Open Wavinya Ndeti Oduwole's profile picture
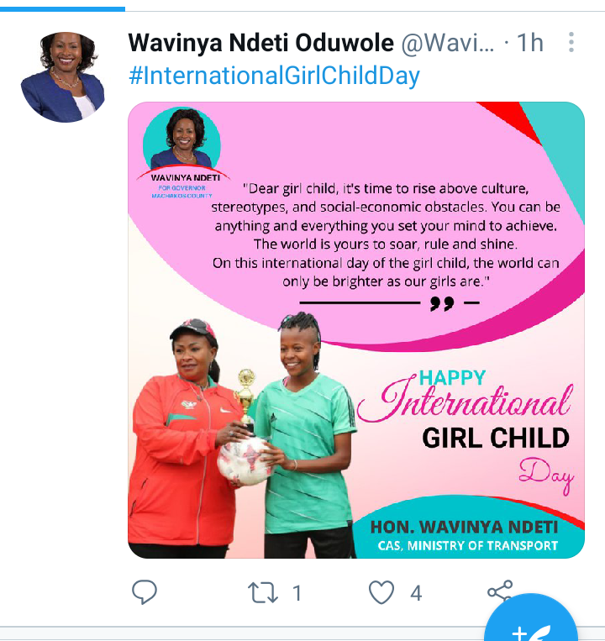The height and width of the screenshot is (641, 605). click(x=62, y=76)
